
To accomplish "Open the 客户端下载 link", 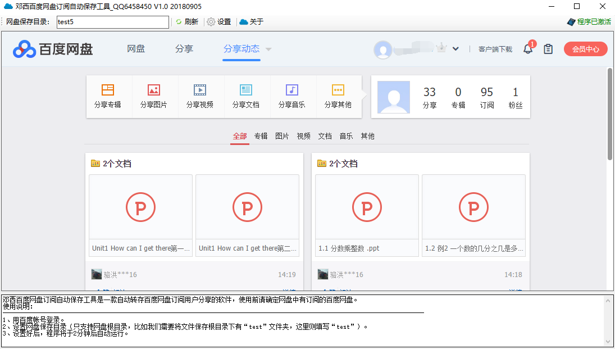I will [x=495, y=49].
